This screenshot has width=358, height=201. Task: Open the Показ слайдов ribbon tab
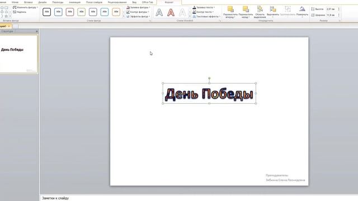(94, 2)
